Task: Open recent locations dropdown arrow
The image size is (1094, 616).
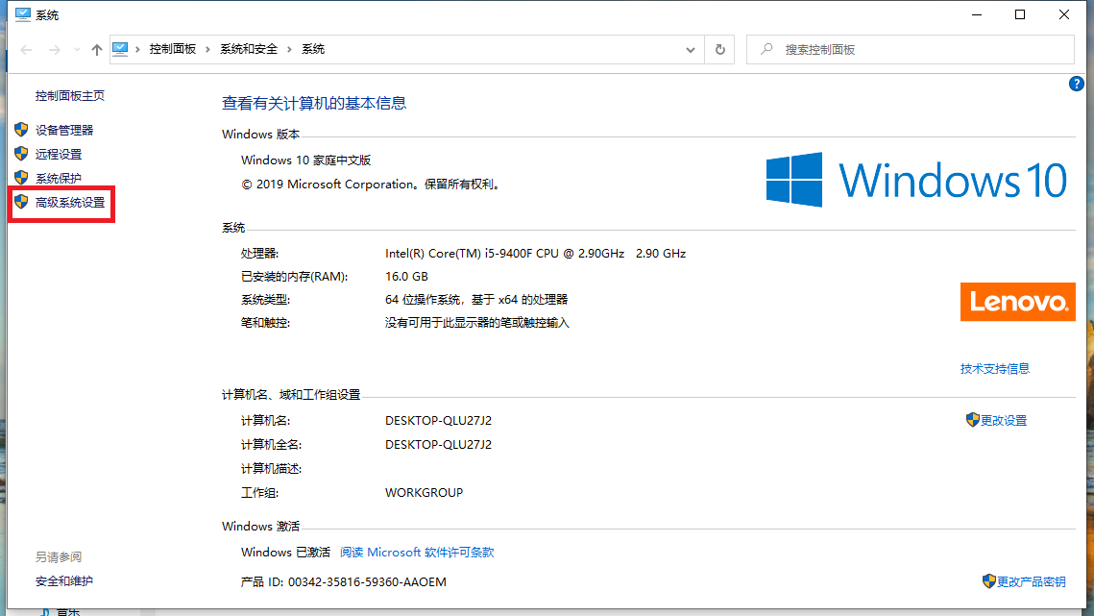Action: click(77, 50)
